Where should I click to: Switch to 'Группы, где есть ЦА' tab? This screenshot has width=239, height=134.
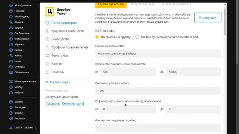(111, 5)
